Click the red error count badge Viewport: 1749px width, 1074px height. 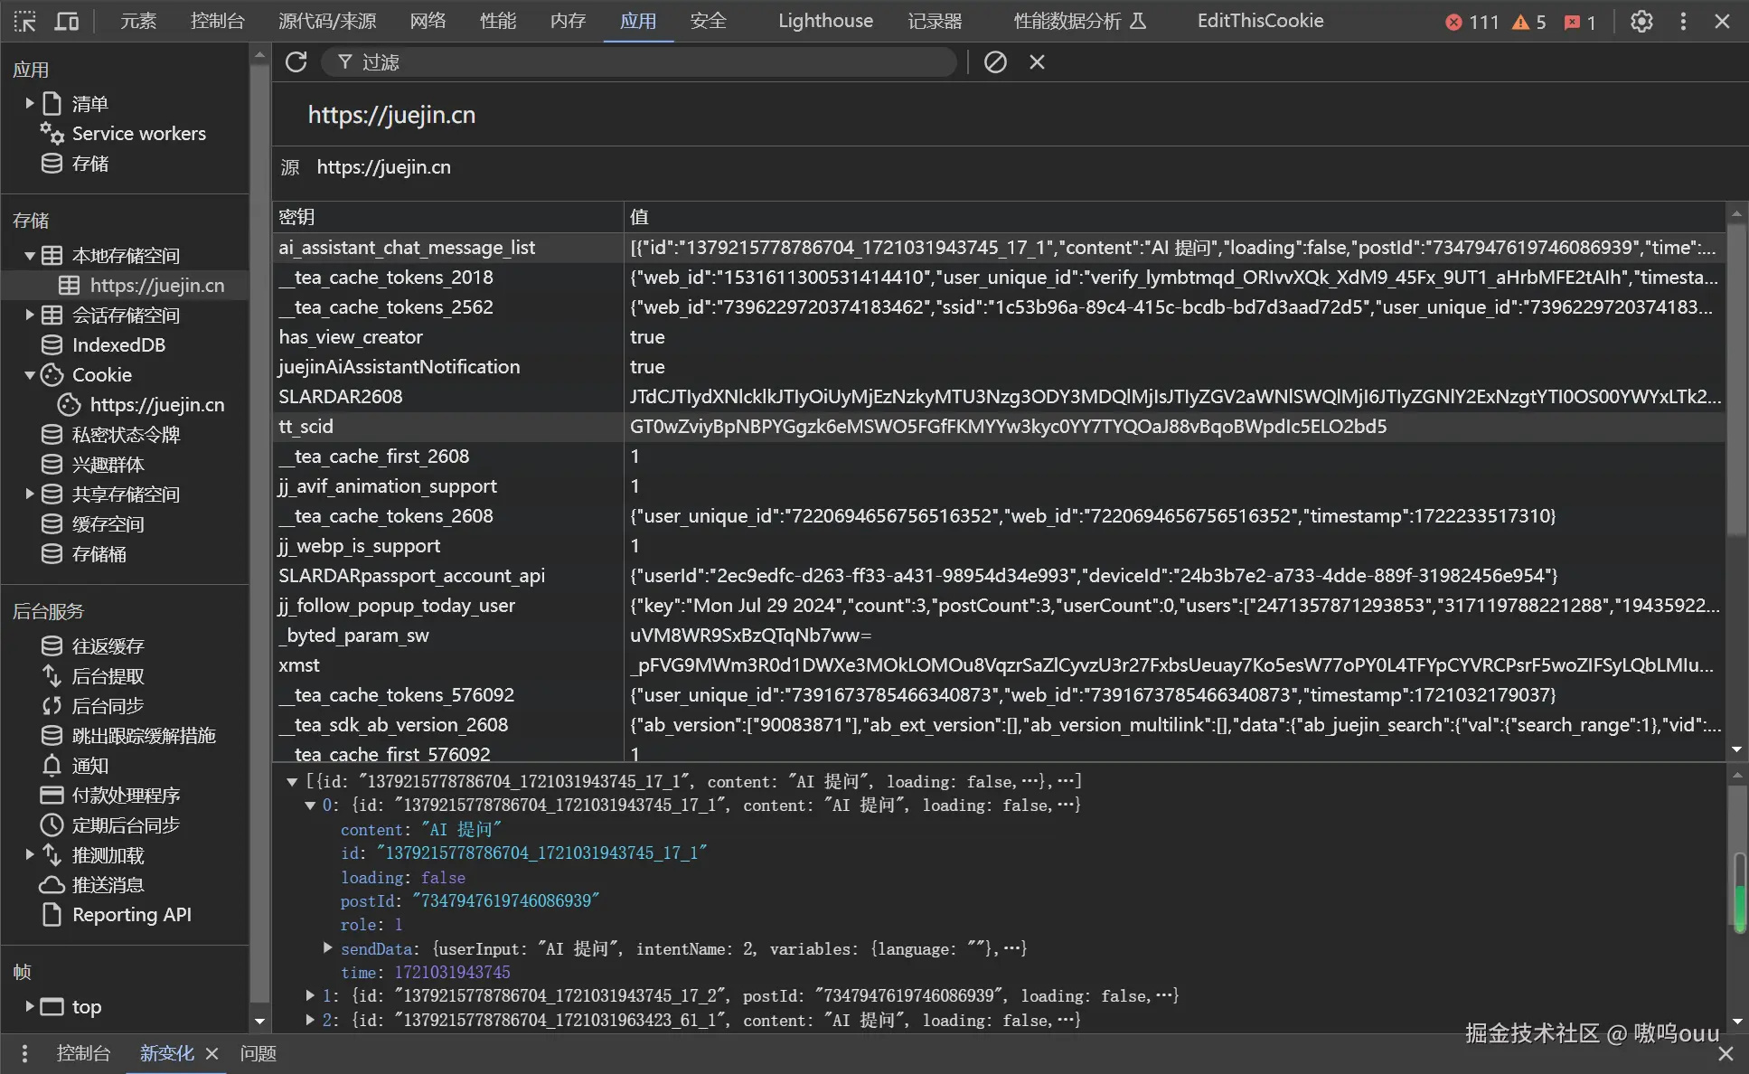[x=1472, y=22]
